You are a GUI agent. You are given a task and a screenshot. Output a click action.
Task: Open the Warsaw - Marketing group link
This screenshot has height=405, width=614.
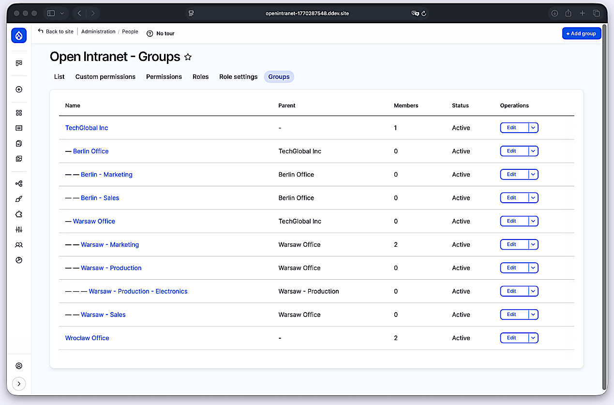110,244
